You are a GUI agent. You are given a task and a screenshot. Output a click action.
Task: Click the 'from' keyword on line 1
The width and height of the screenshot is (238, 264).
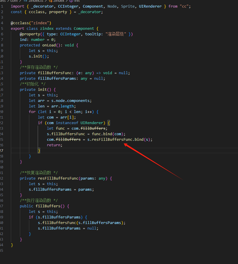(173, 6)
